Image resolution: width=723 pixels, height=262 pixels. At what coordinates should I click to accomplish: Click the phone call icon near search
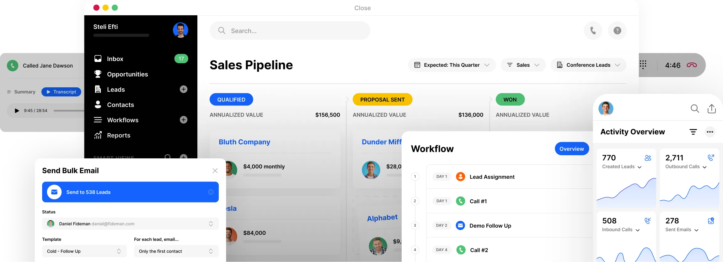(x=593, y=31)
